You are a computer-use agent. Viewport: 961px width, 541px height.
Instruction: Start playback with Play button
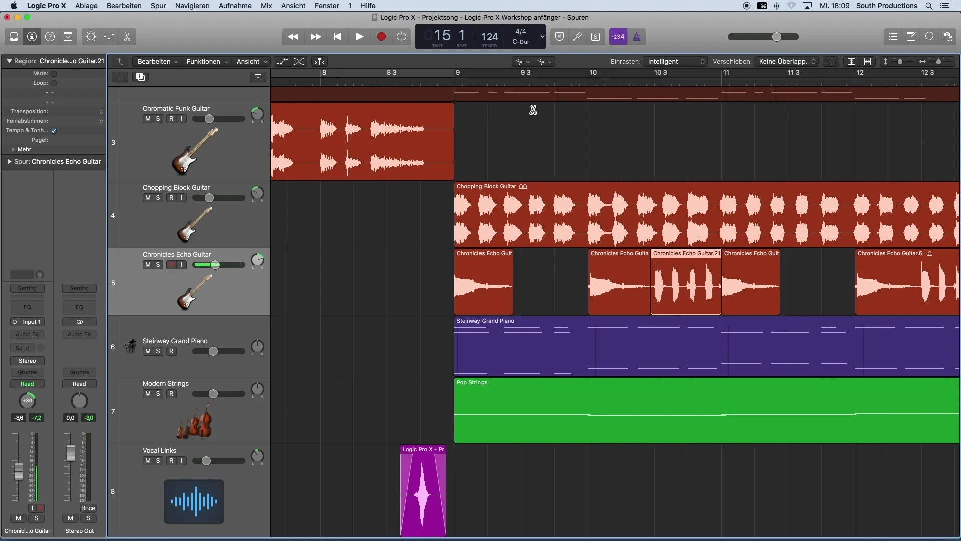tap(359, 37)
